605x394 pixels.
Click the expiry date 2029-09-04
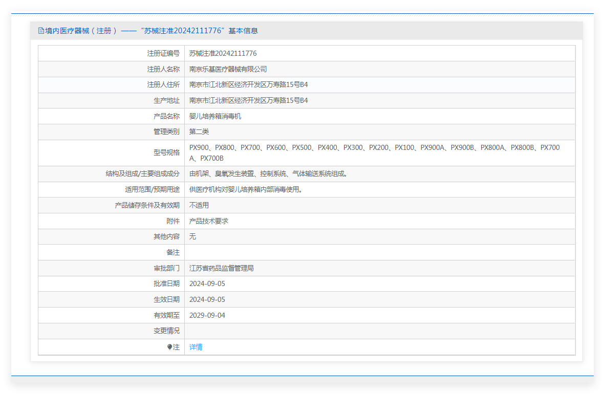coord(207,315)
